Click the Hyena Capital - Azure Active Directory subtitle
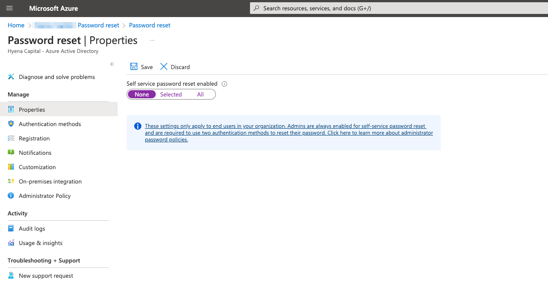The image size is (548, 293). pos(53,51)
